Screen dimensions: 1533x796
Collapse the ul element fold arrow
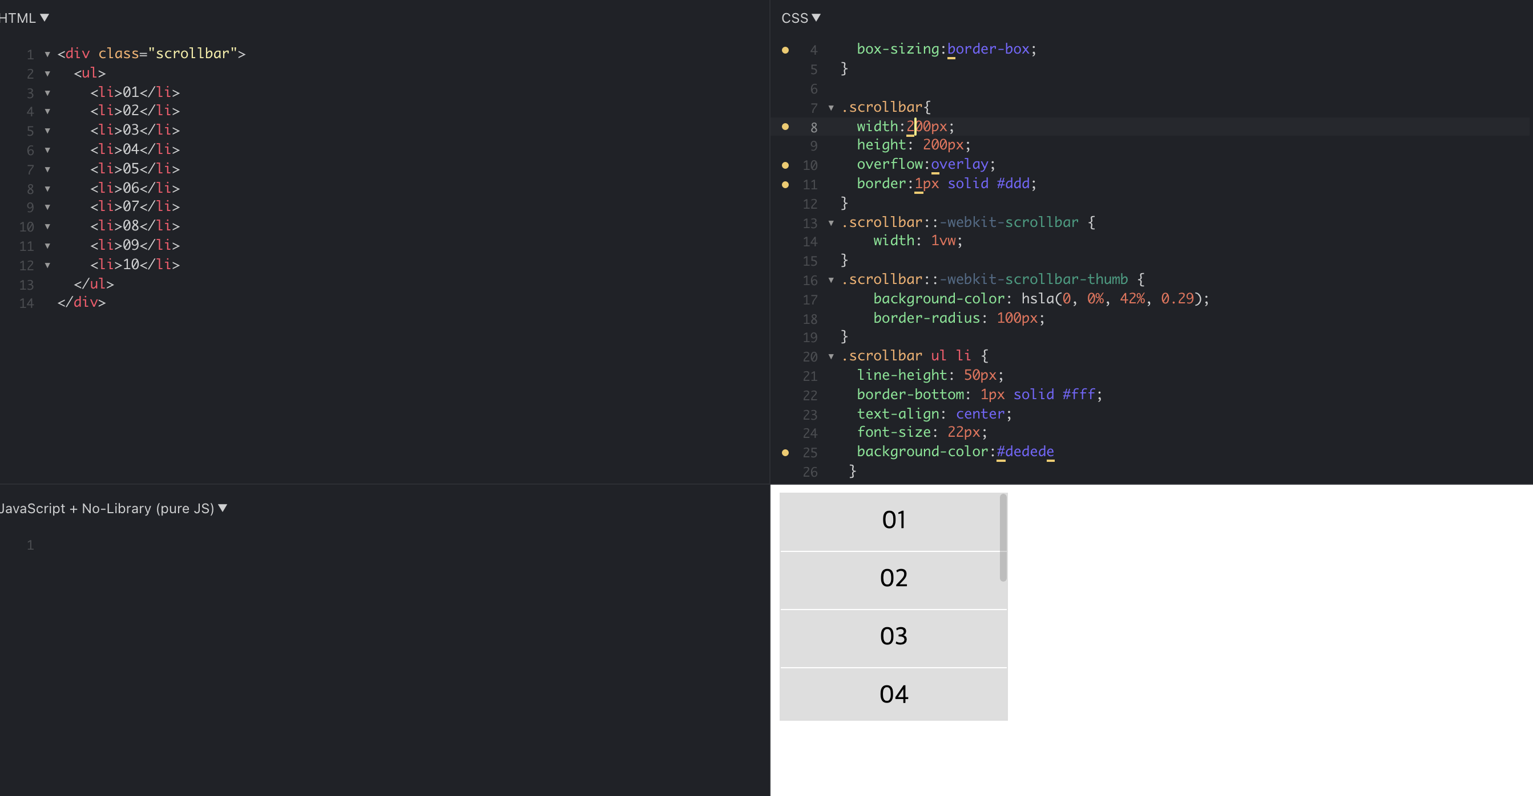47,74
